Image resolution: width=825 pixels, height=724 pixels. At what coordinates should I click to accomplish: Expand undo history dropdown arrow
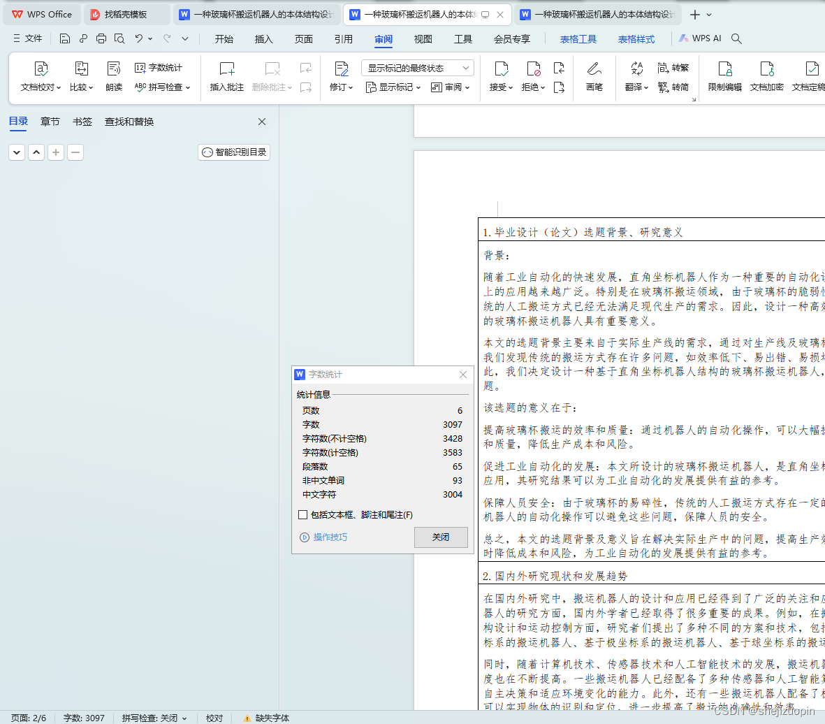150,38
